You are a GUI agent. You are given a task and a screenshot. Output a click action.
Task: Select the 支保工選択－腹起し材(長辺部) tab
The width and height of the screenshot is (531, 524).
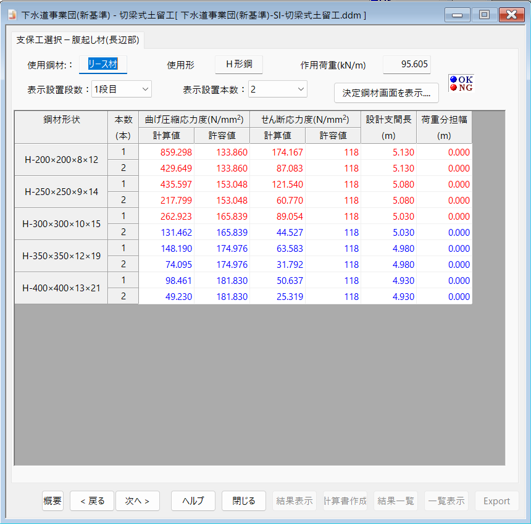pos(78,41)
